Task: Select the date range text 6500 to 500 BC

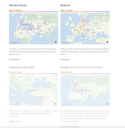Action: (66, 72)
